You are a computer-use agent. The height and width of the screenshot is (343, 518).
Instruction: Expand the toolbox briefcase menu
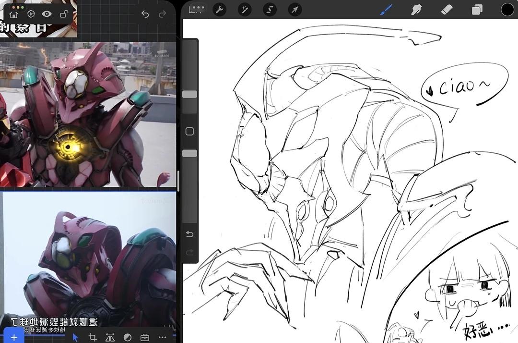144,337
